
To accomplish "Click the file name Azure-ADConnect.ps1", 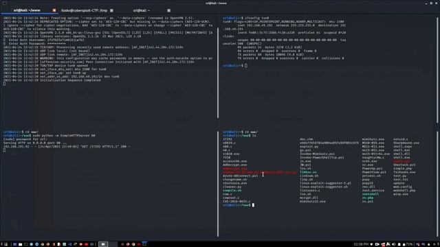I will click(240, 176).
